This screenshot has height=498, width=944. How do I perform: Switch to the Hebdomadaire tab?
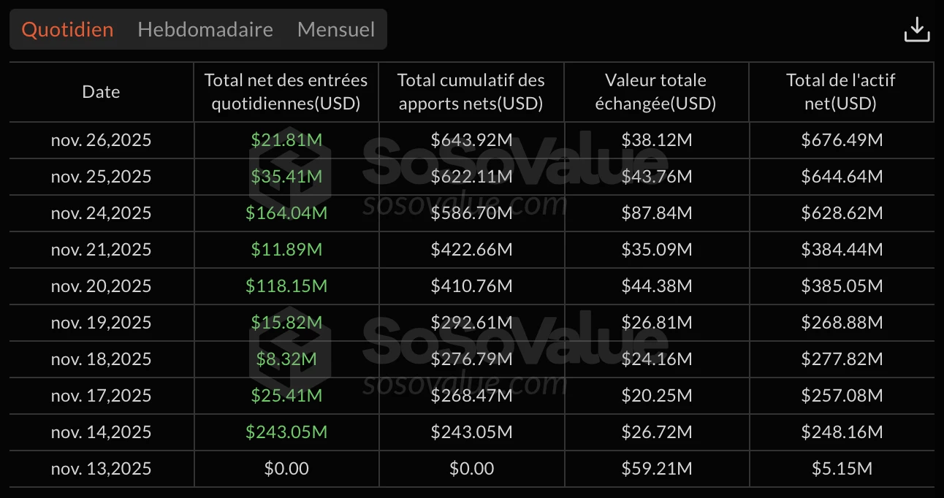(205, 29)
